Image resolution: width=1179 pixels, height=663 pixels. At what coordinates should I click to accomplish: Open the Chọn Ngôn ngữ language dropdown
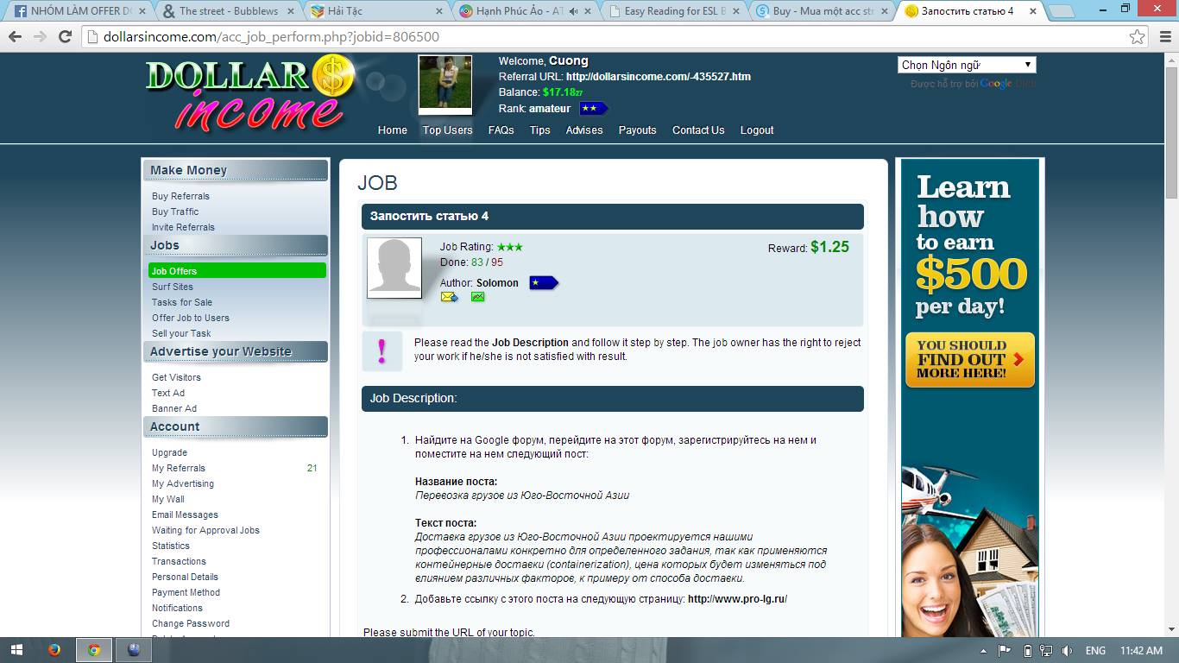(967, 65)
